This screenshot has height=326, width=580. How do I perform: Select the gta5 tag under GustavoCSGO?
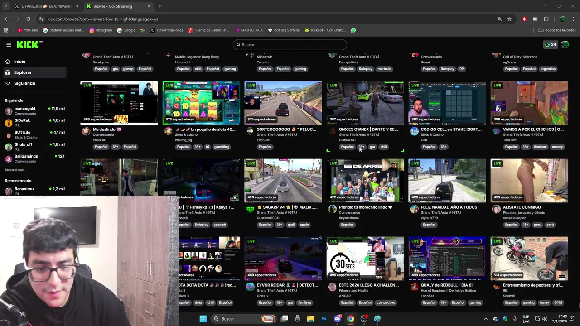click(291, 225)
